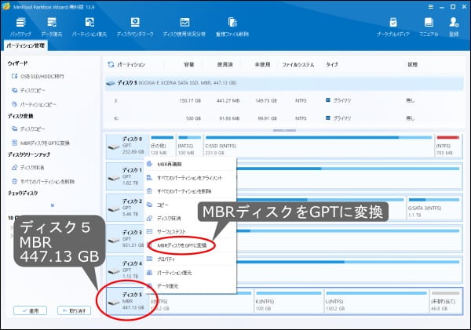Click the 容量 column header

(189, 64)
